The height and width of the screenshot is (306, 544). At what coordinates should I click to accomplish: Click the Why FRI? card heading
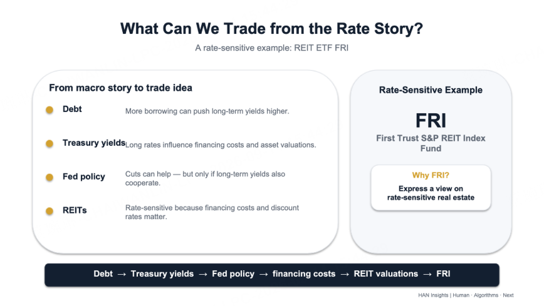(431, 175)
